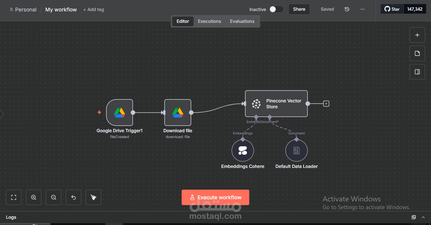Click the Default Data Loader top connector
The width and height of the screenshot is (431, 225).
click(296, 139)
